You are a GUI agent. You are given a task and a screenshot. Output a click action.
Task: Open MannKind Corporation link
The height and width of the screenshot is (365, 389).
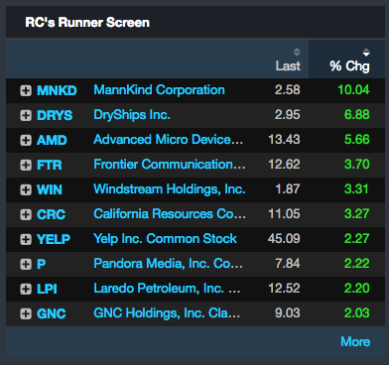159,90
